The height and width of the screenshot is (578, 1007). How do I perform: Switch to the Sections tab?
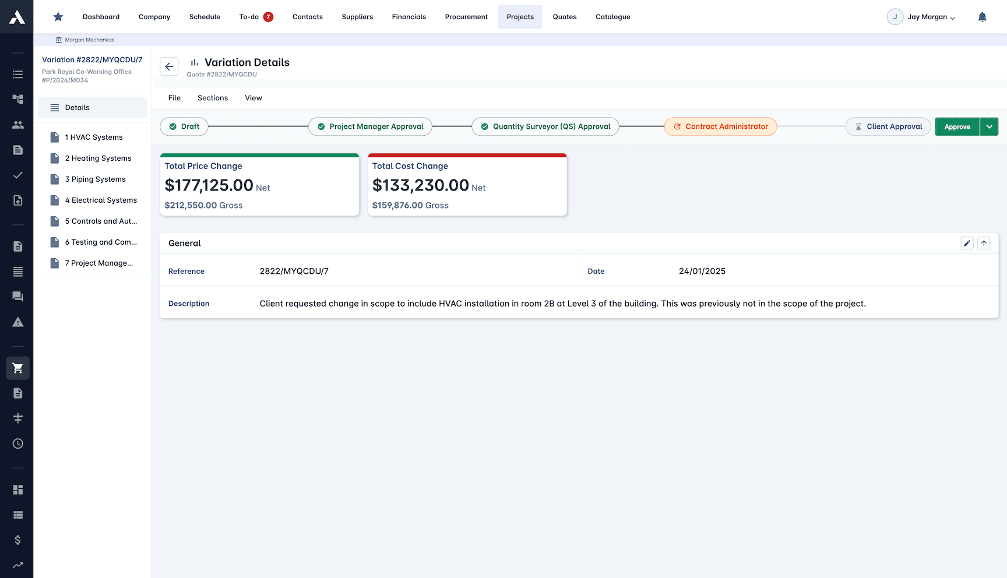tap(212, 98)
